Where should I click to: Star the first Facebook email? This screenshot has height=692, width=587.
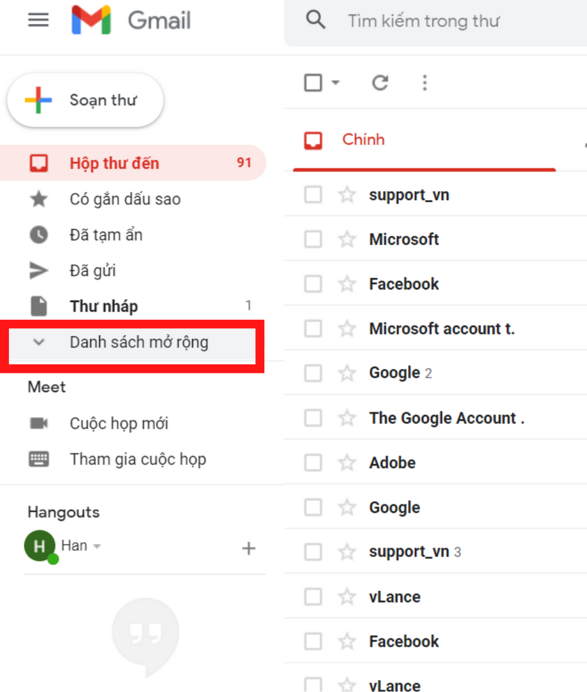[347, 284]
